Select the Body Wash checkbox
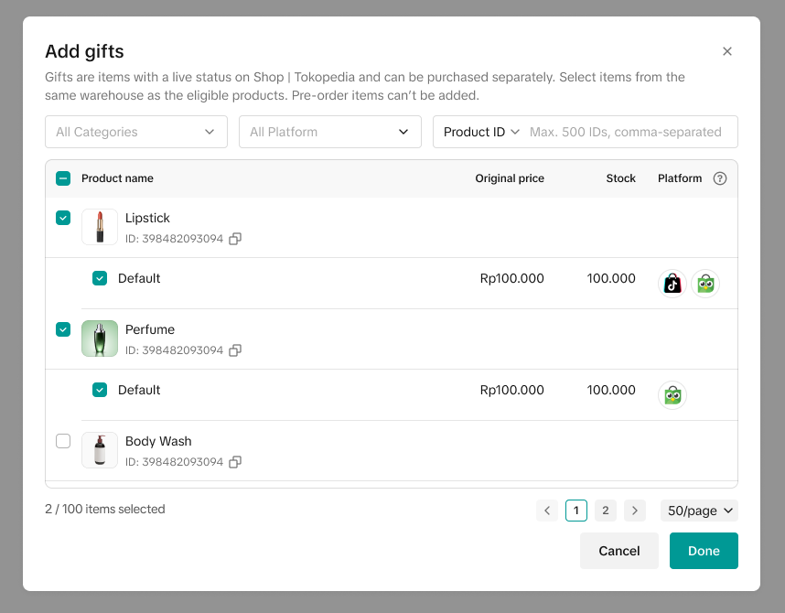This screenshot has height=613, width=785. 63,441
